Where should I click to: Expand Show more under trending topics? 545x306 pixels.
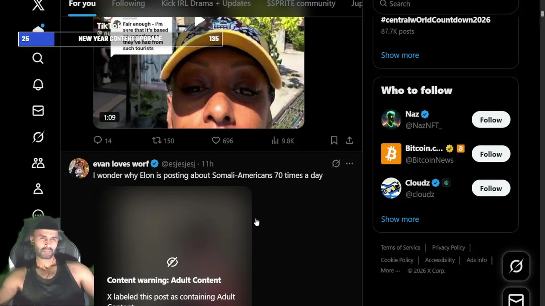point(400,55)
